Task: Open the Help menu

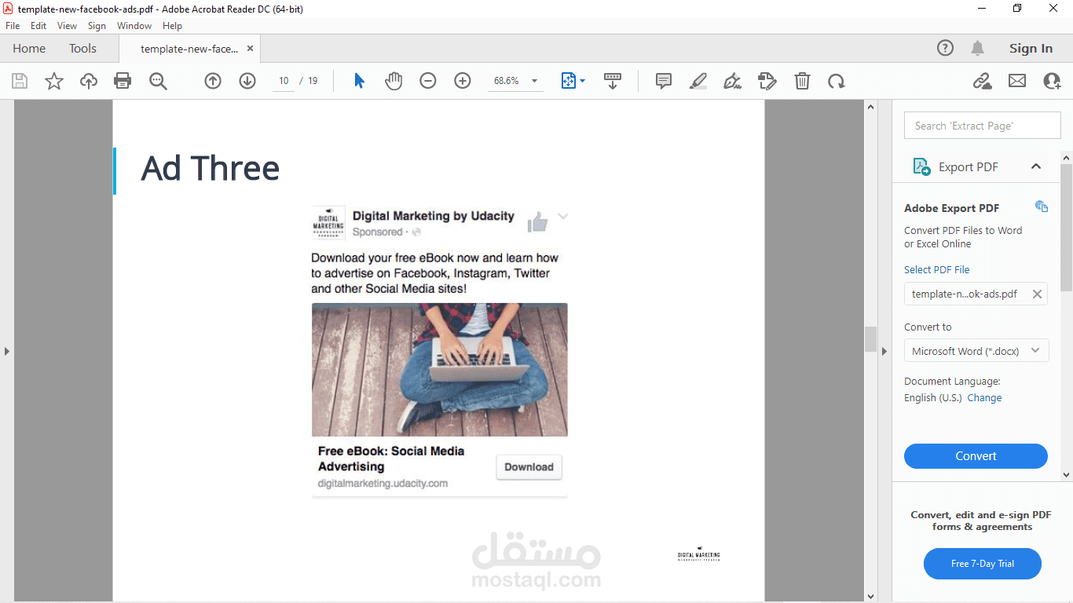Action: point(172,26)
